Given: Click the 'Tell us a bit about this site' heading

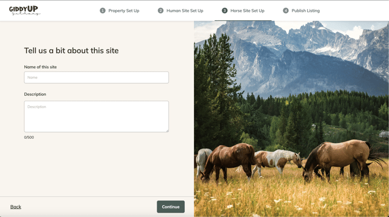Looking at the screenshot, I should [x=71, y=51].
